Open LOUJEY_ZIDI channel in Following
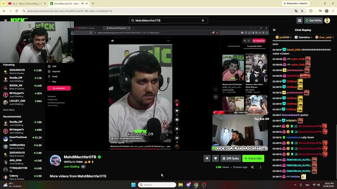 [x=22, y=102]
